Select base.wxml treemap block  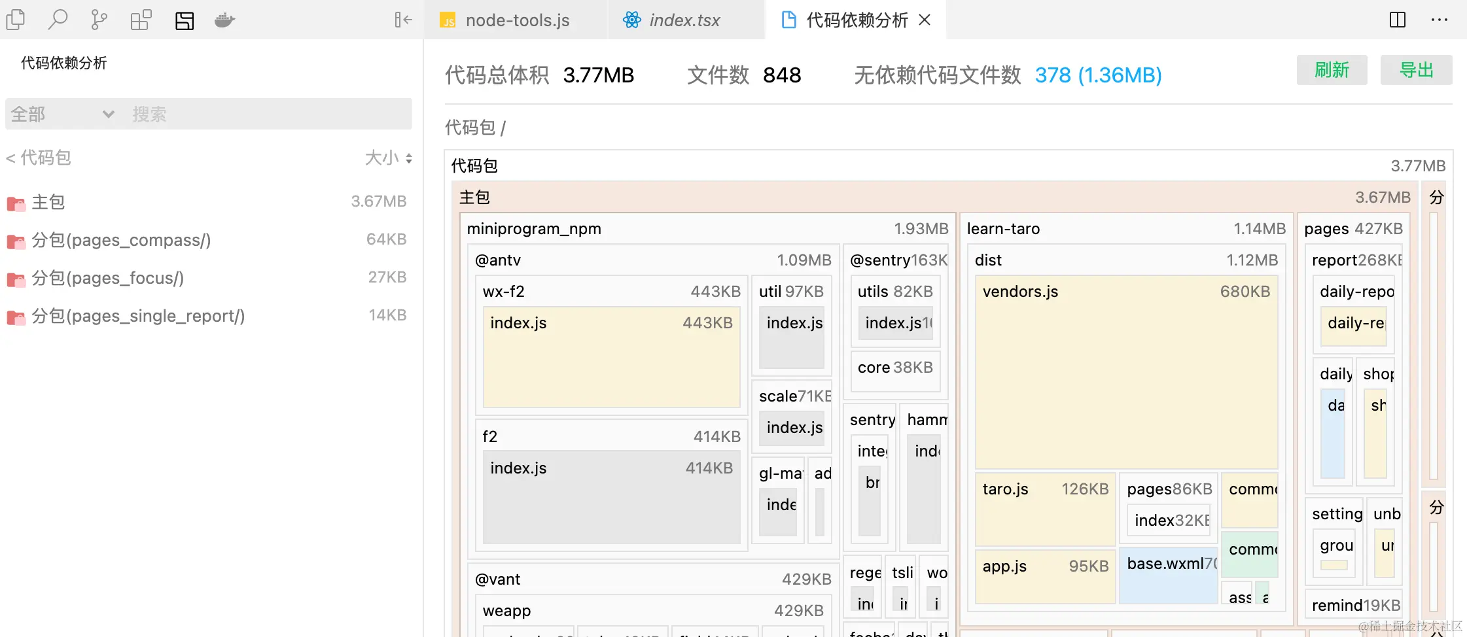(x=1168, y=577)
